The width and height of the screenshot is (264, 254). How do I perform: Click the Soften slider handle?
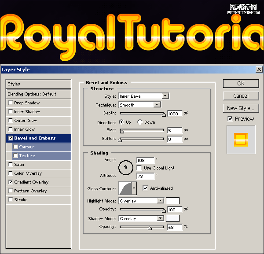120,140
